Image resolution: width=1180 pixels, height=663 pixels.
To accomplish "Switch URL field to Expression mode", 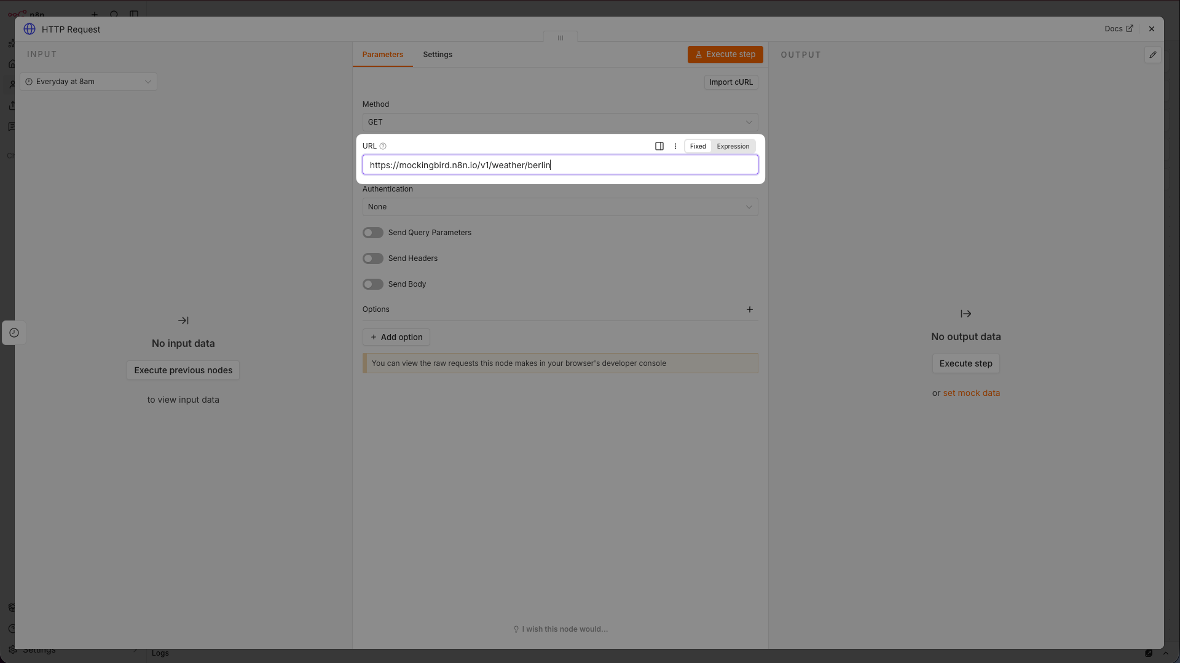I will (x=733, y=146).
